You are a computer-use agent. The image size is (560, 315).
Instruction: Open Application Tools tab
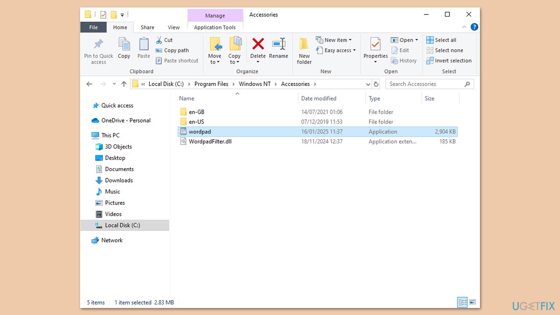tap(215, 27)
